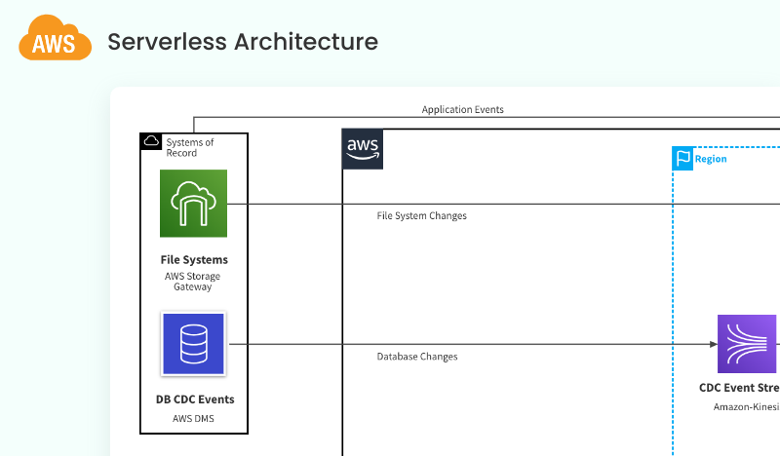Click the AWS Storage Gateway caption
Image resolution: width=780 pixels, height=456 pixels.
click(193, 282)
